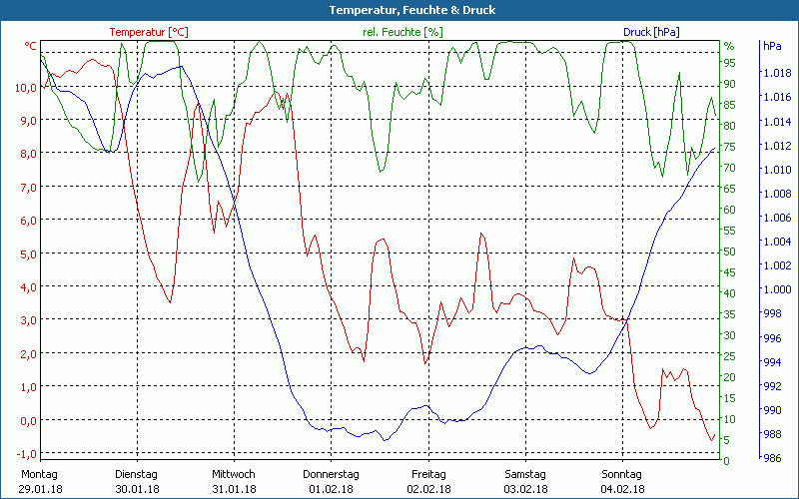Click the Sonntag 04.02.18 date label
The image size is (799, 499).
point(622,481)
